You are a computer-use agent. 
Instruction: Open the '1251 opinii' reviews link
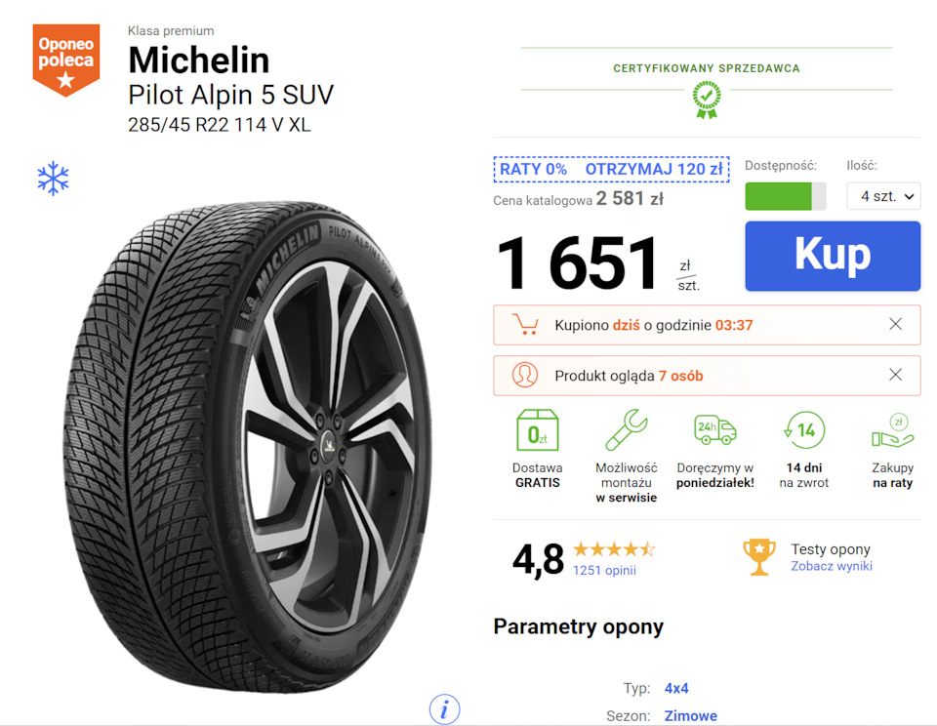(604, 570)
